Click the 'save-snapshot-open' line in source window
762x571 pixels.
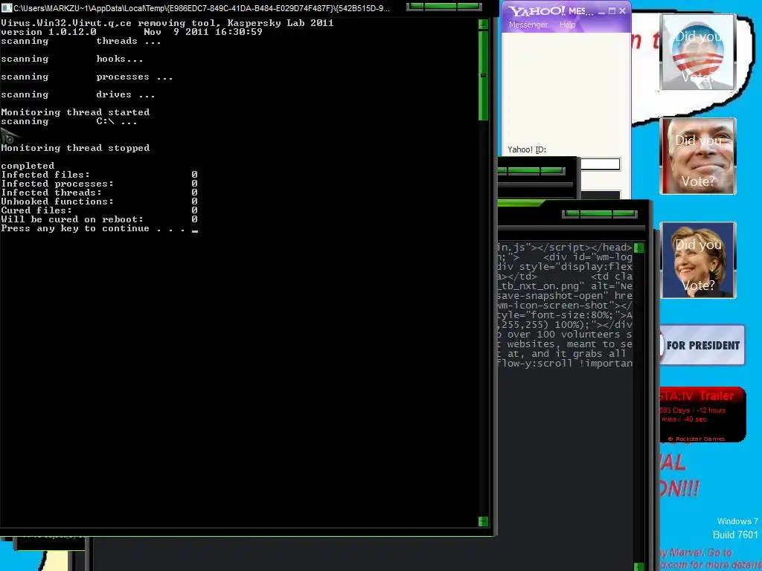click(x=565, y=296)
